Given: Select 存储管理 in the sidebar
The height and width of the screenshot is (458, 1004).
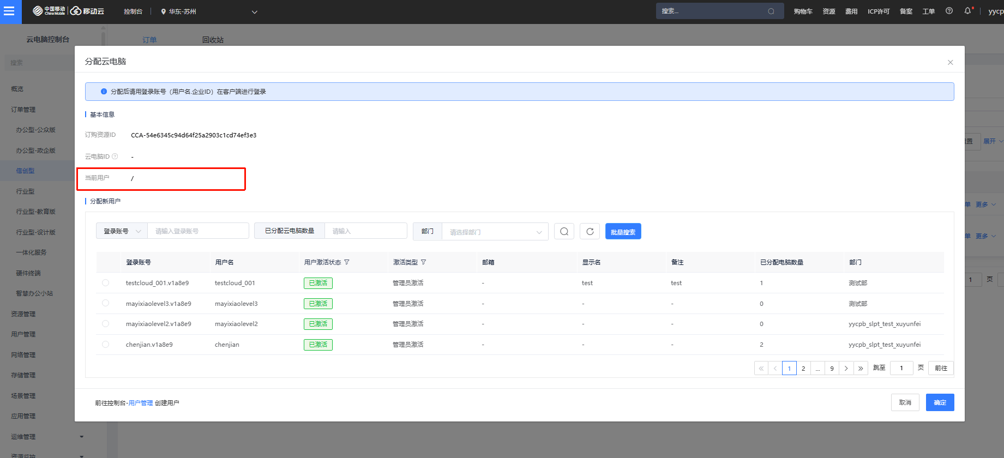Looking at the screenshot, I should click(23, 375).
